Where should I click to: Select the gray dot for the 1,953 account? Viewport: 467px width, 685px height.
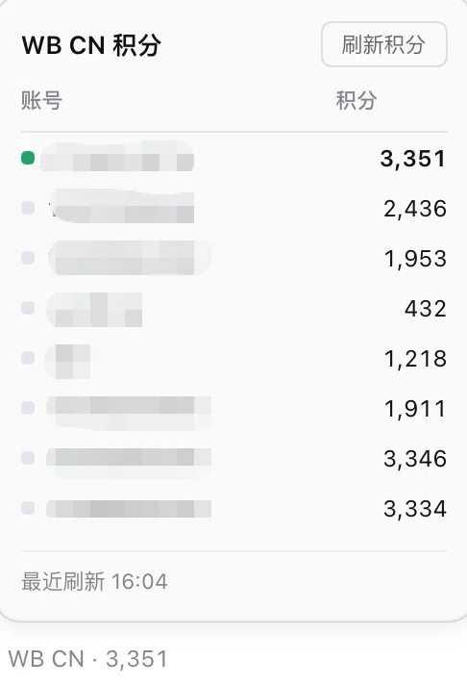pyautogui.click(x=28, y=258)
